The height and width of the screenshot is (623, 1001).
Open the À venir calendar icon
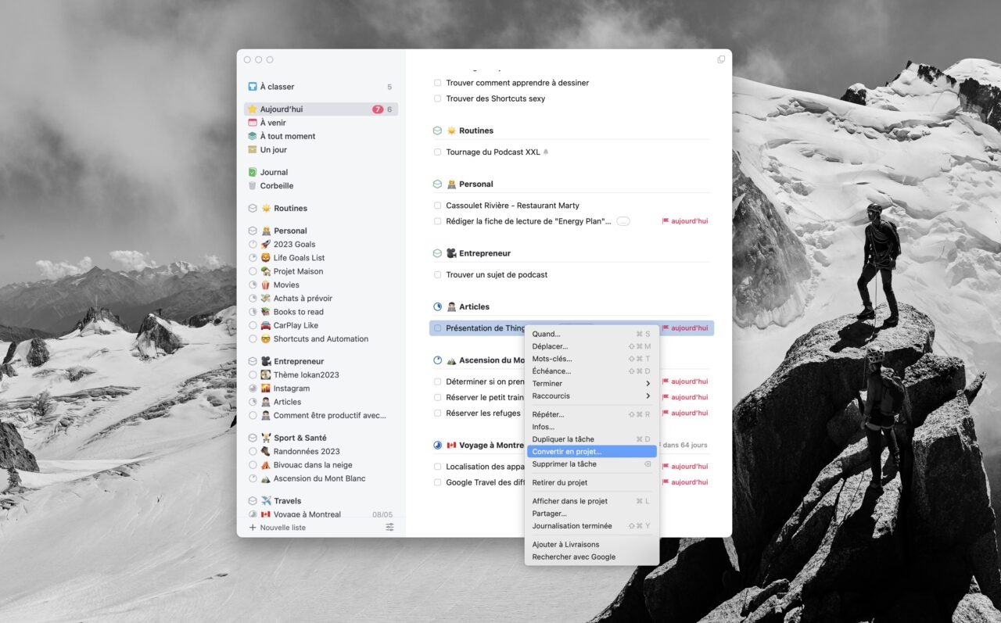[x=253, y=123]
